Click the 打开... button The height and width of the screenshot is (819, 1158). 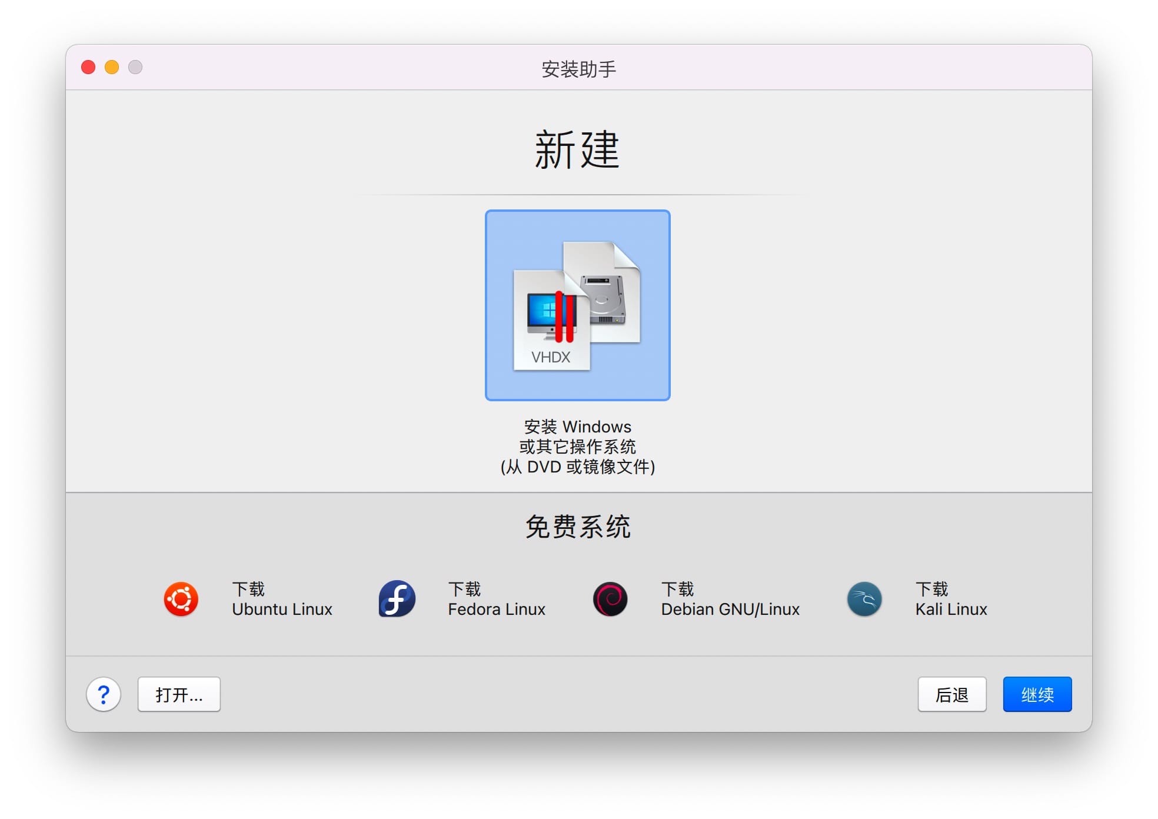coord(179,694)
